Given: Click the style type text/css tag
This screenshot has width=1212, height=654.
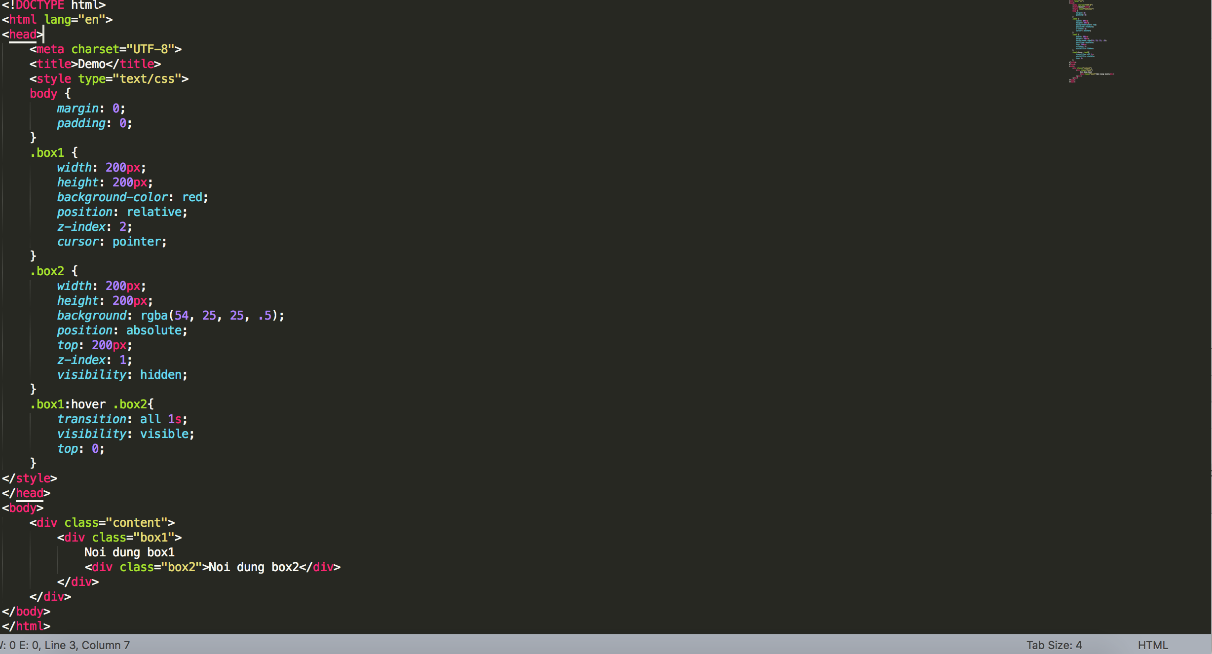Looking at the screenshot, I should 109,79.
